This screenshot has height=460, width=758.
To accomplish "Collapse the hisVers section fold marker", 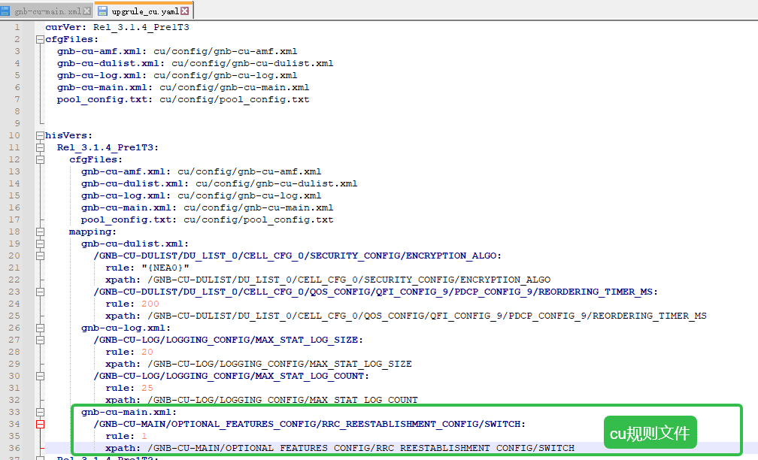I will click(39, 135).
